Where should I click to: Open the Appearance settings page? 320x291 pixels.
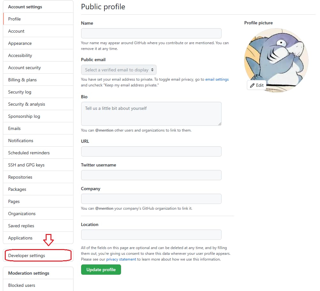pos(38,43)
